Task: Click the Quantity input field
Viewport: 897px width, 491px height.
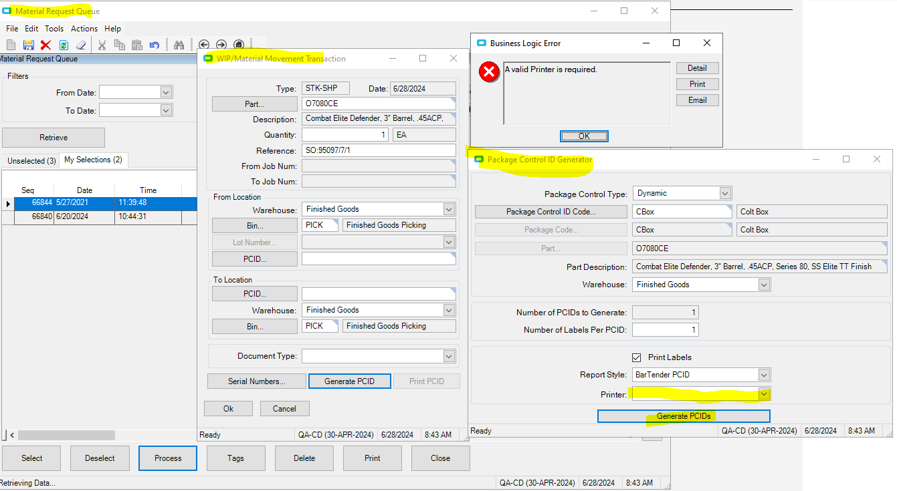Action: click(345, 135)
